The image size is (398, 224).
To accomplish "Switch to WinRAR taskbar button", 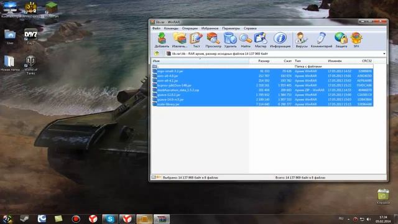I will (x=162, y=219).
